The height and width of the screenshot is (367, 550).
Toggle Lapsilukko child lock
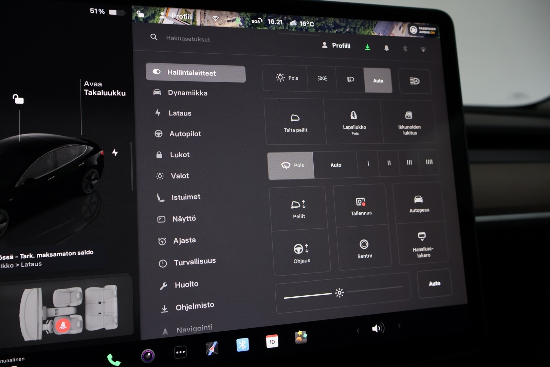[354, 122]
